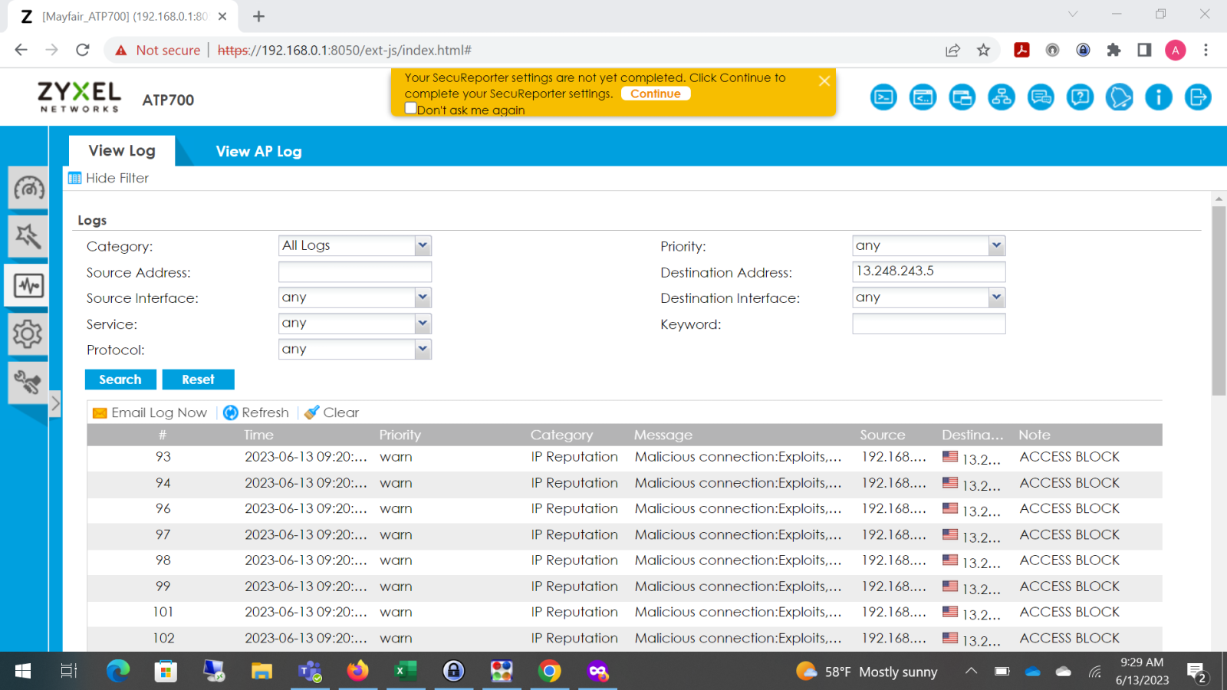This screenshot has height=690, width=1227.
Task: Click the Destination Address field
Action: point(929,271)
